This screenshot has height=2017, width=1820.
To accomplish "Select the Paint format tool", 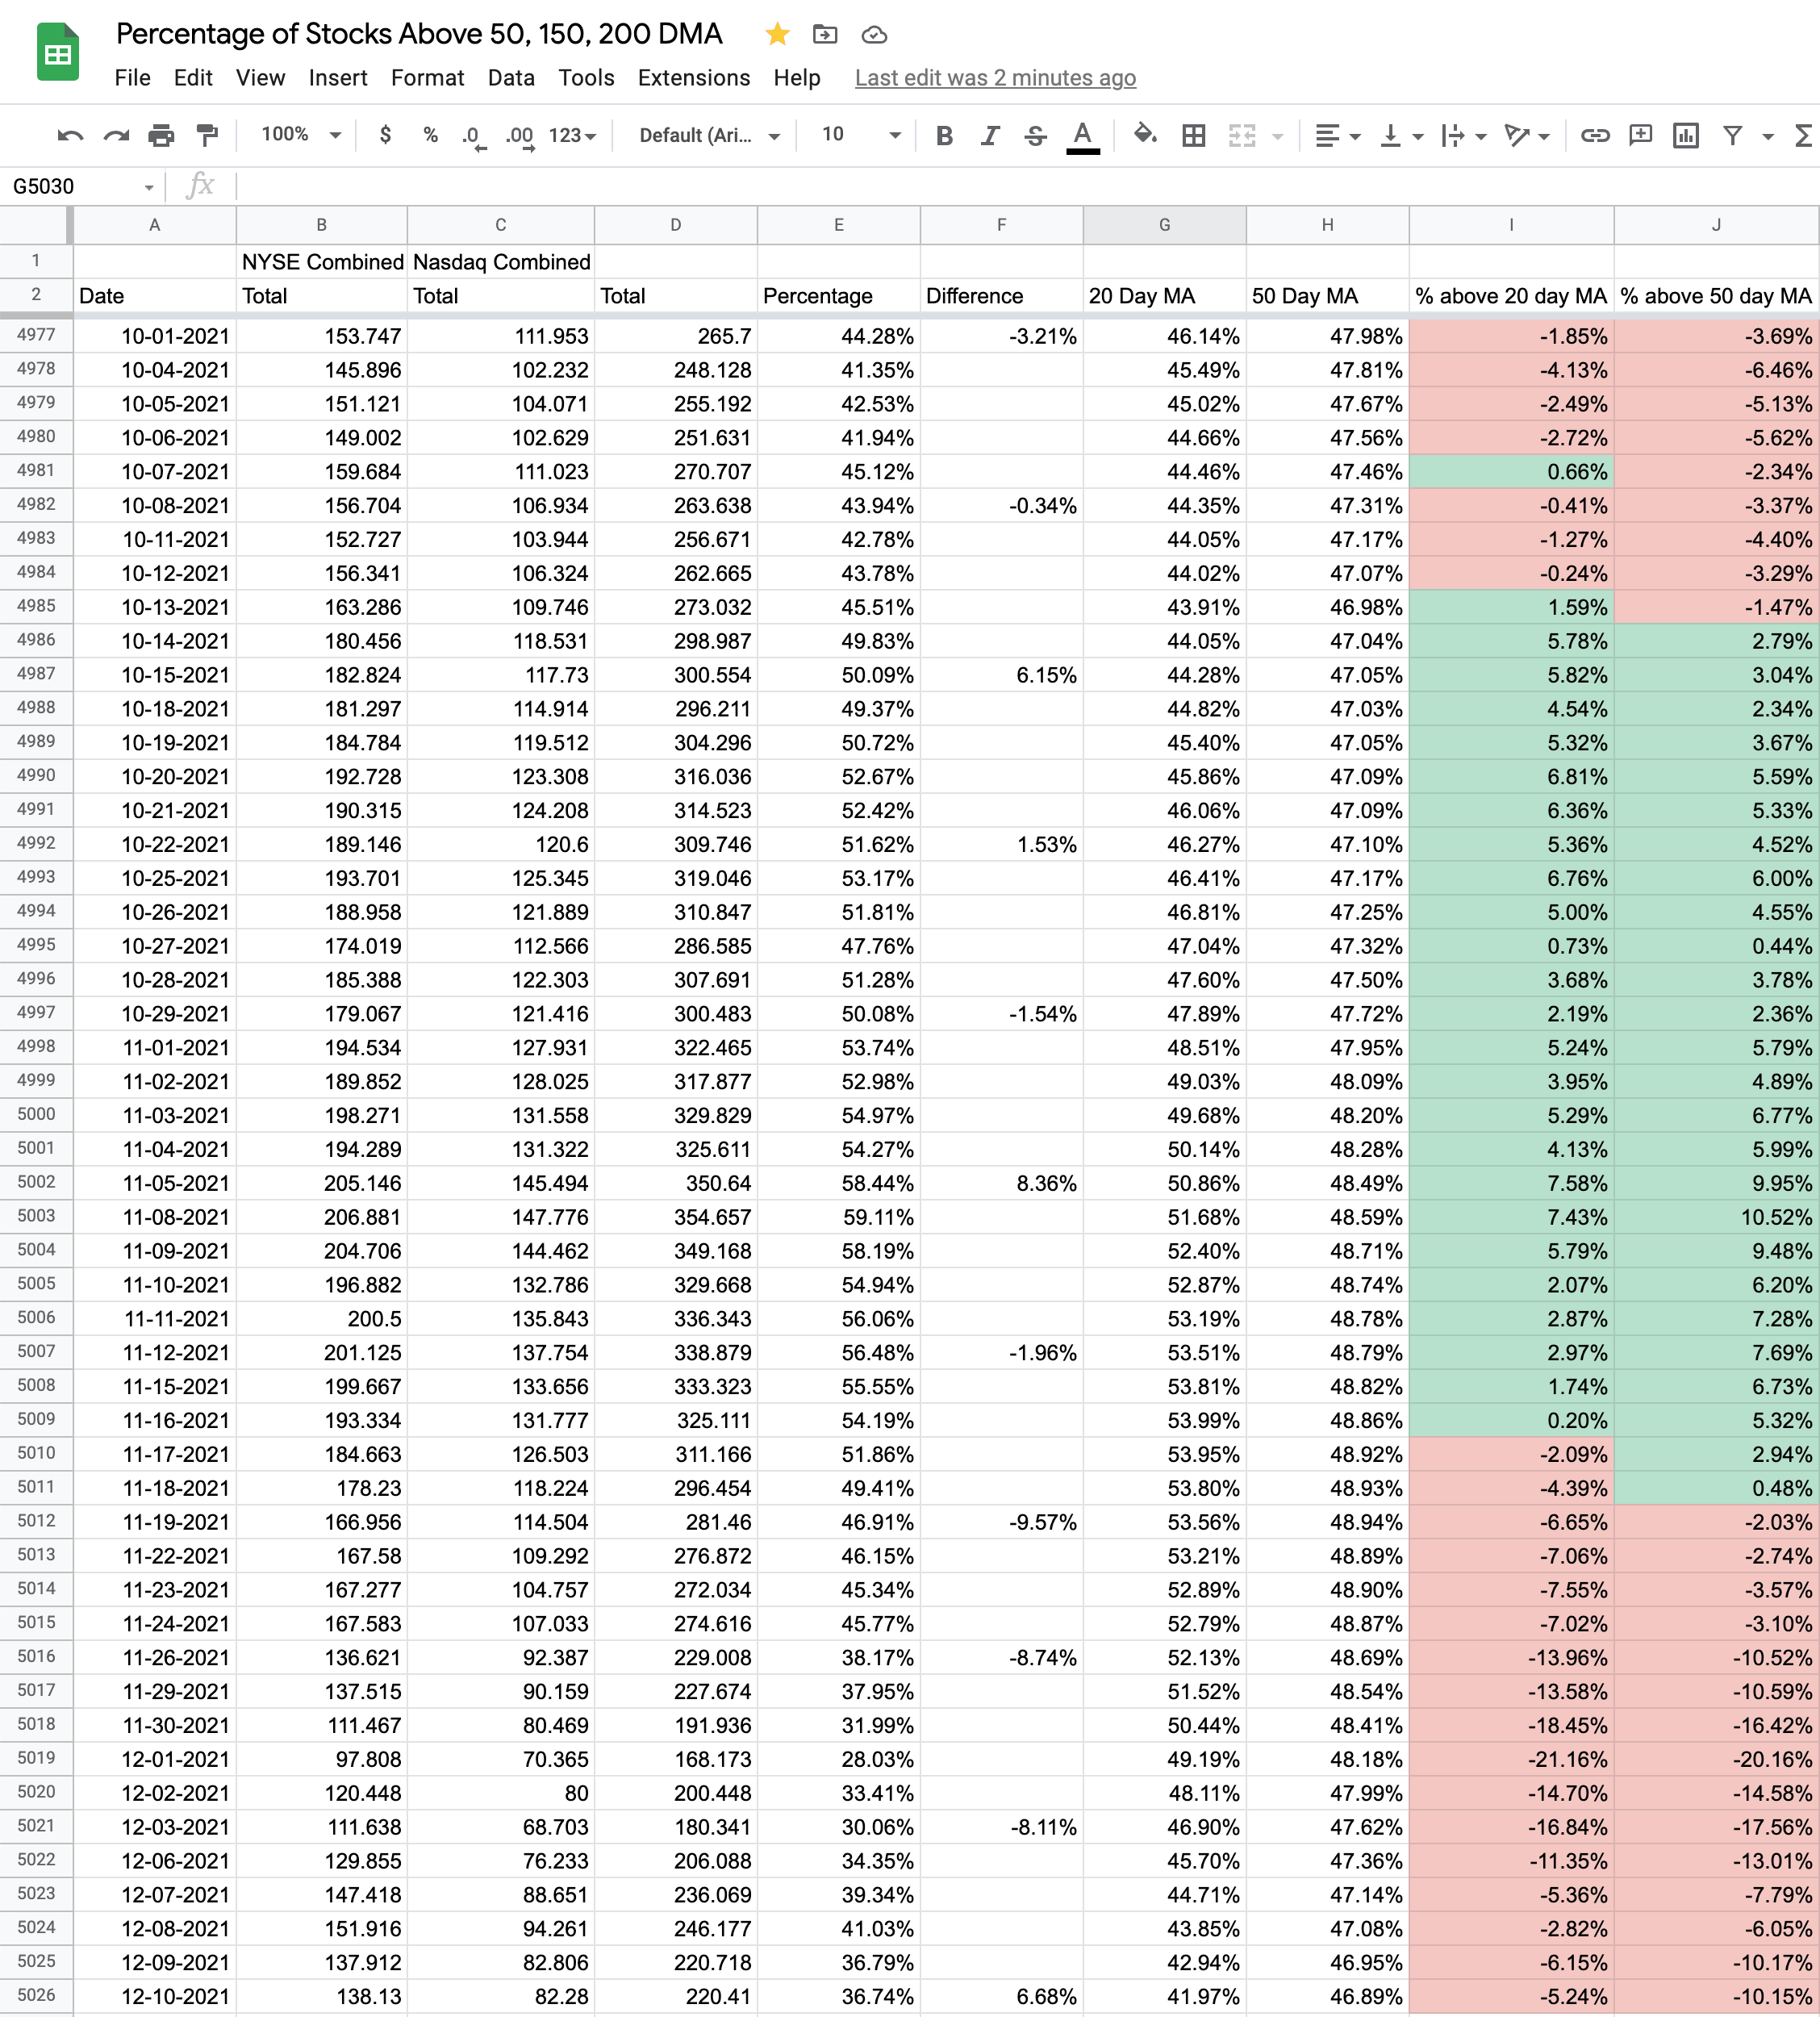I will point(207,135).
